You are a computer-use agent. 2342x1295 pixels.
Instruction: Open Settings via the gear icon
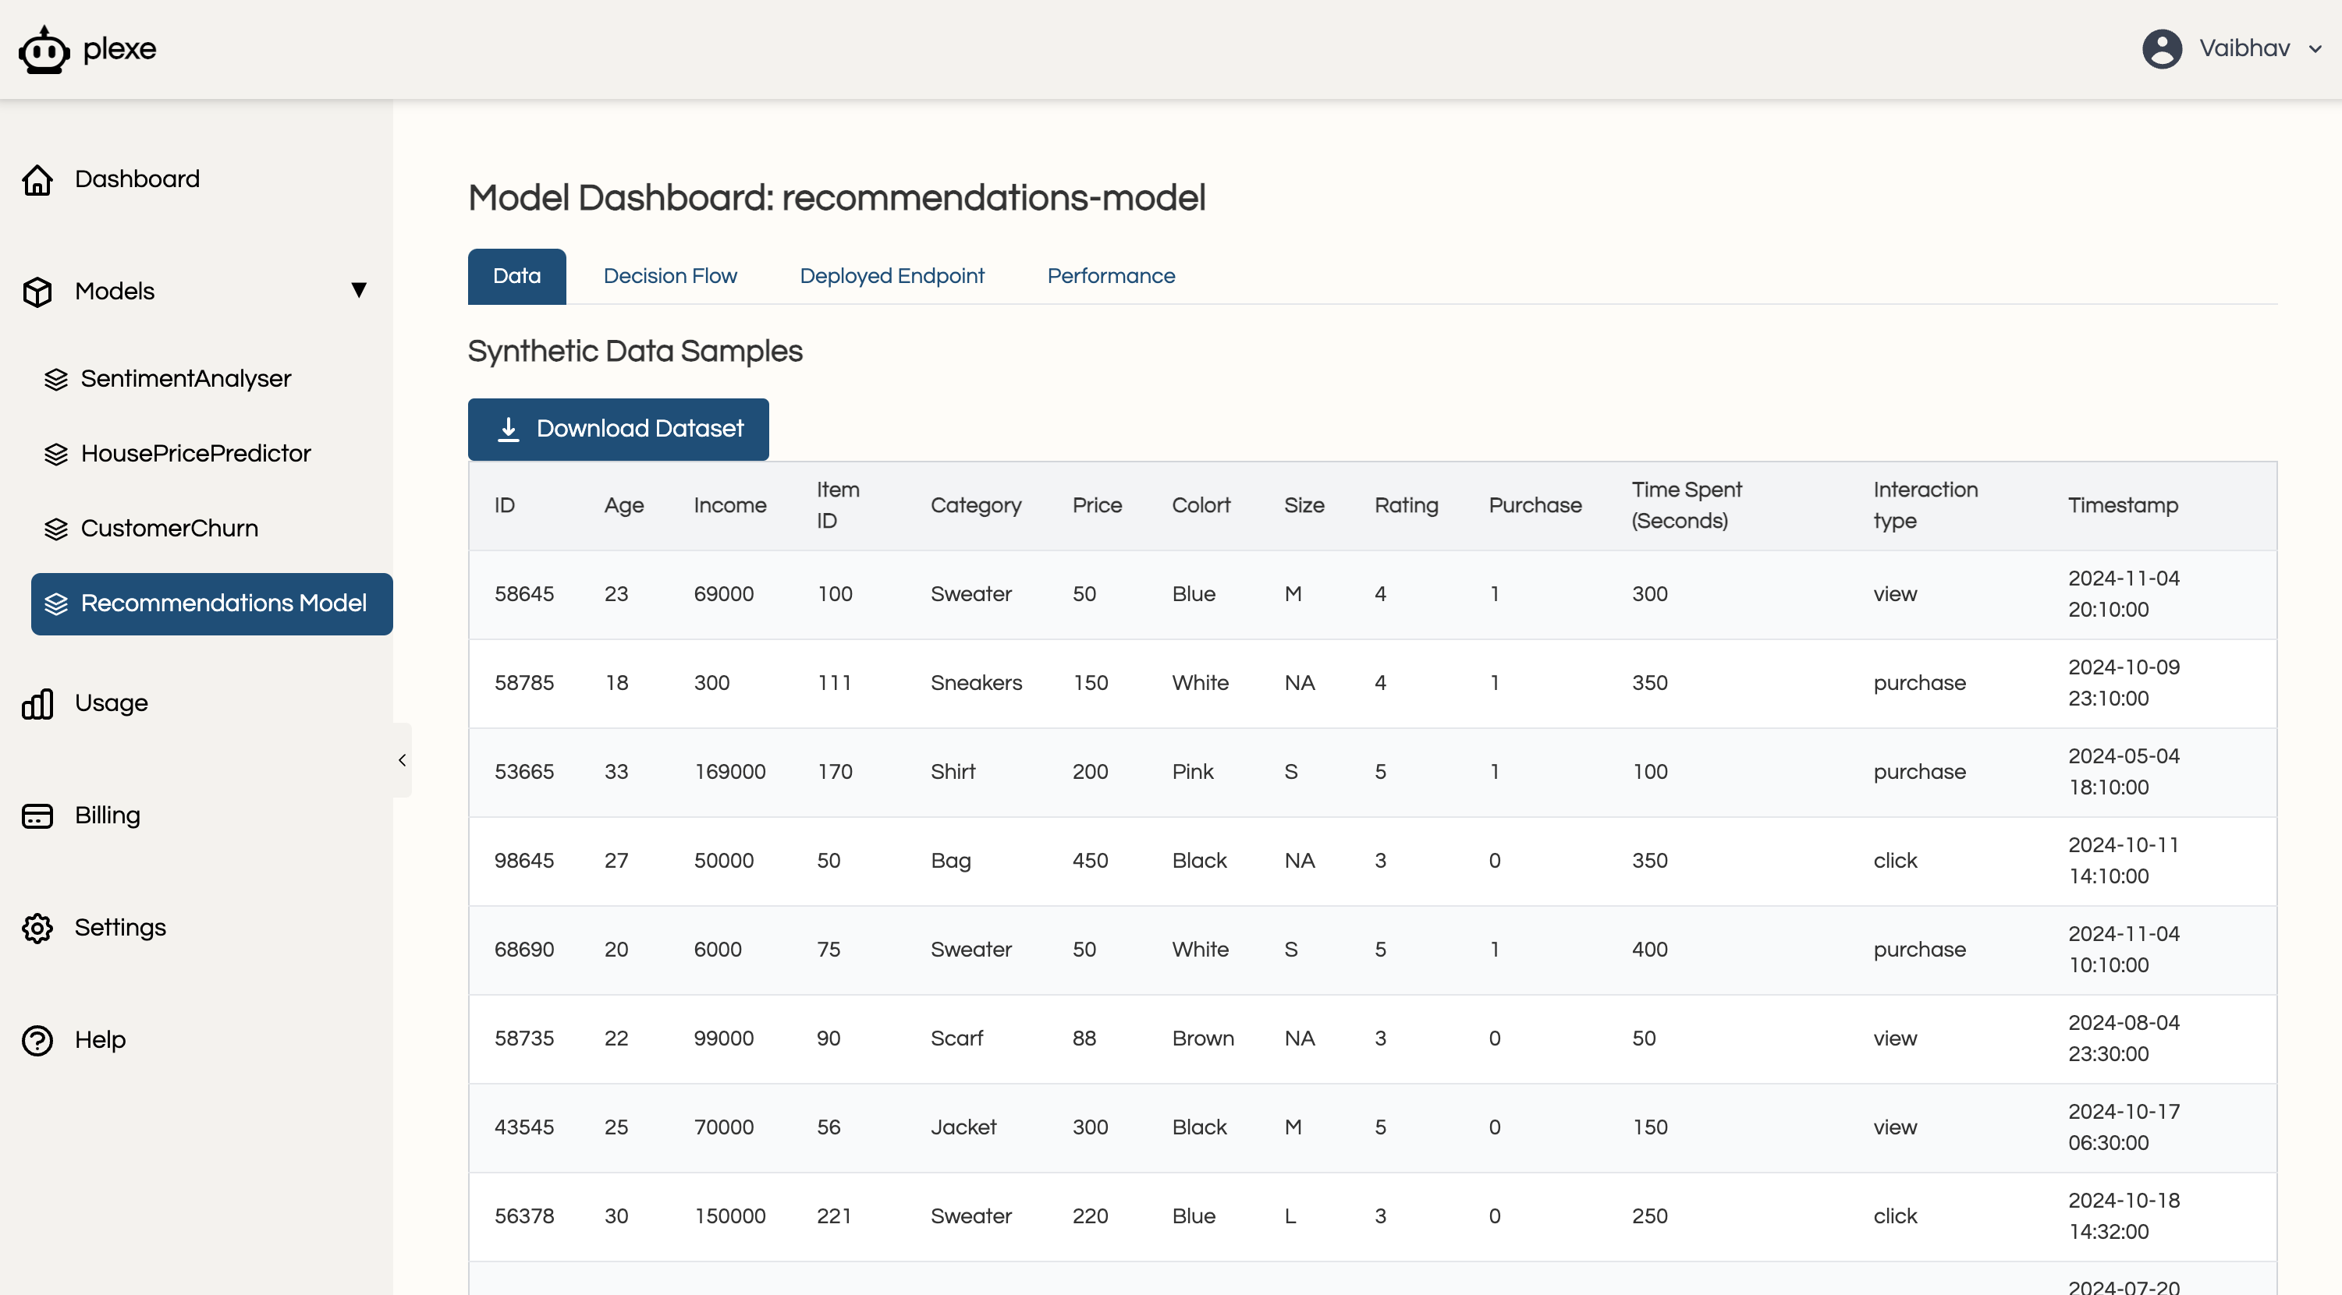point(37,928)
